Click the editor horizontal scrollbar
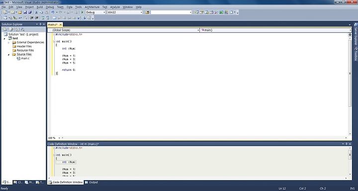358x191 pixels. tap(204, 138)
